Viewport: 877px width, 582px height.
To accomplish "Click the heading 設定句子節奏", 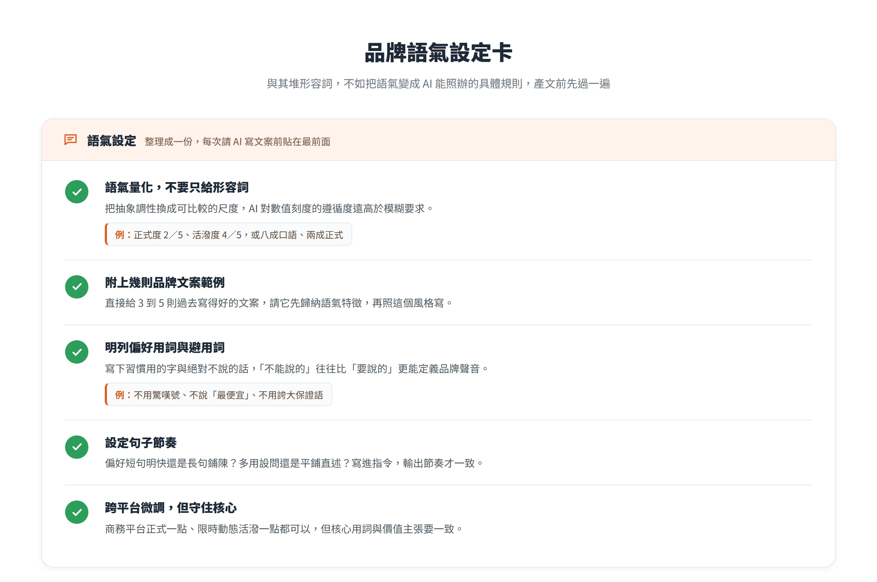I will (141, 443).
